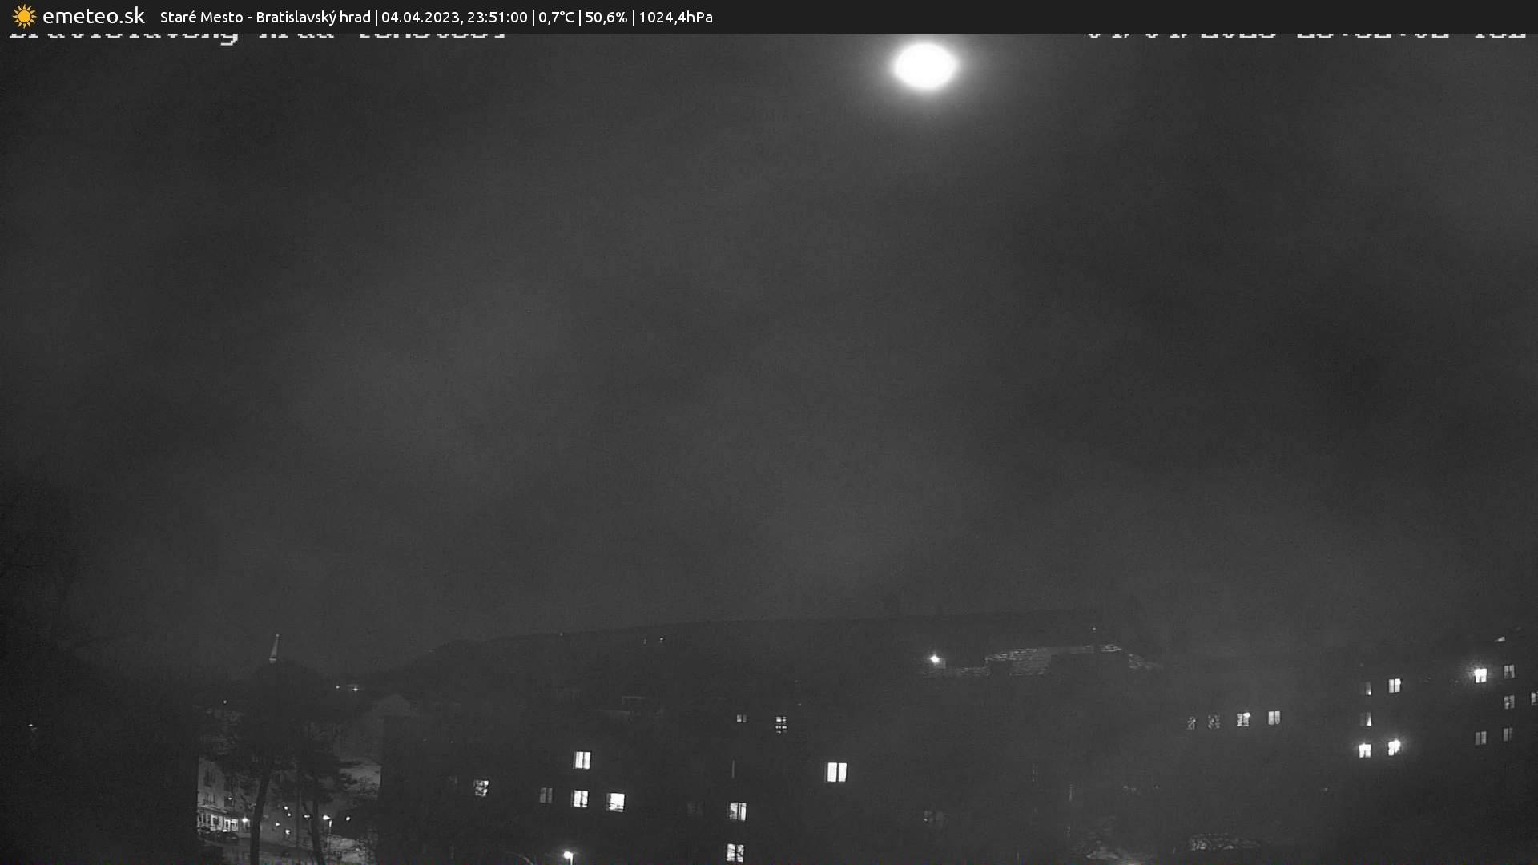This screenshot has height=865, width=1538.
Task: Click the camera name overlay text top-left
Action: point(256,35)
